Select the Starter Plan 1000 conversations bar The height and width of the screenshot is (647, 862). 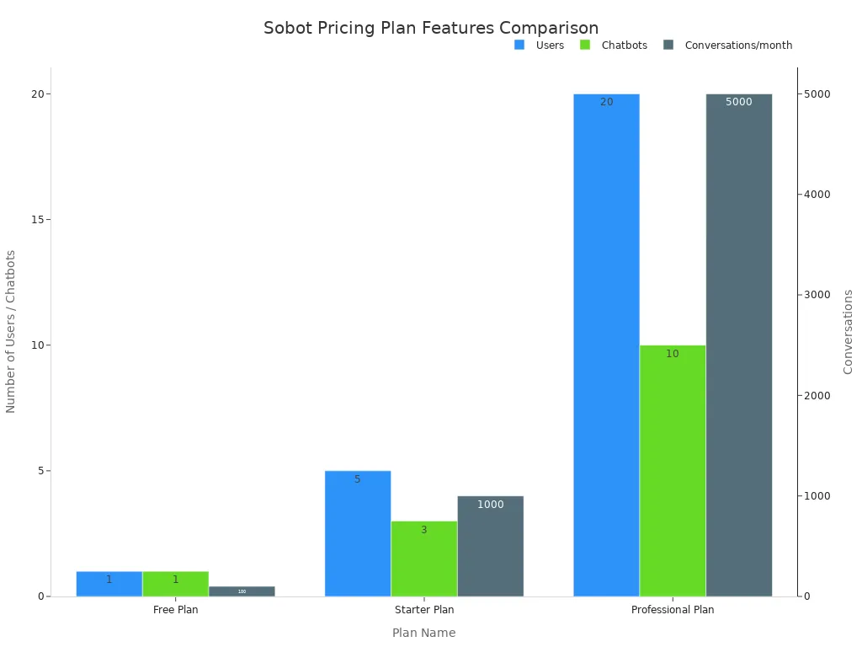[491, 546]
